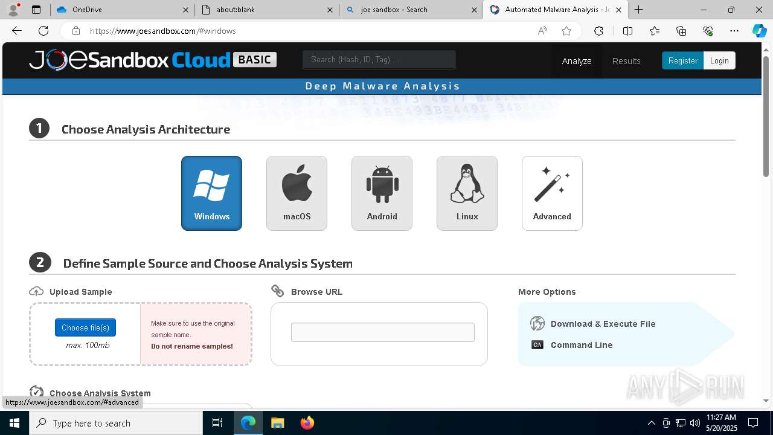The height and width of the screenshot is (435, 773).
Task: Open a new tab with the plus button
Action: (638, 10)
